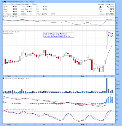Click the Low value 9.200
Image resolution: width=122 pixels, height=126 pixels.
15,12
